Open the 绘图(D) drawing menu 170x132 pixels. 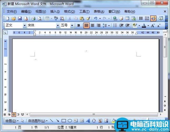(12, 121)
